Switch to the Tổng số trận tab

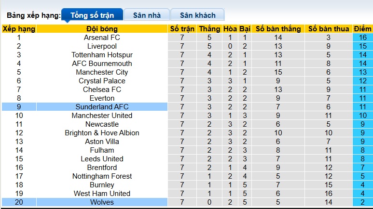91,15
